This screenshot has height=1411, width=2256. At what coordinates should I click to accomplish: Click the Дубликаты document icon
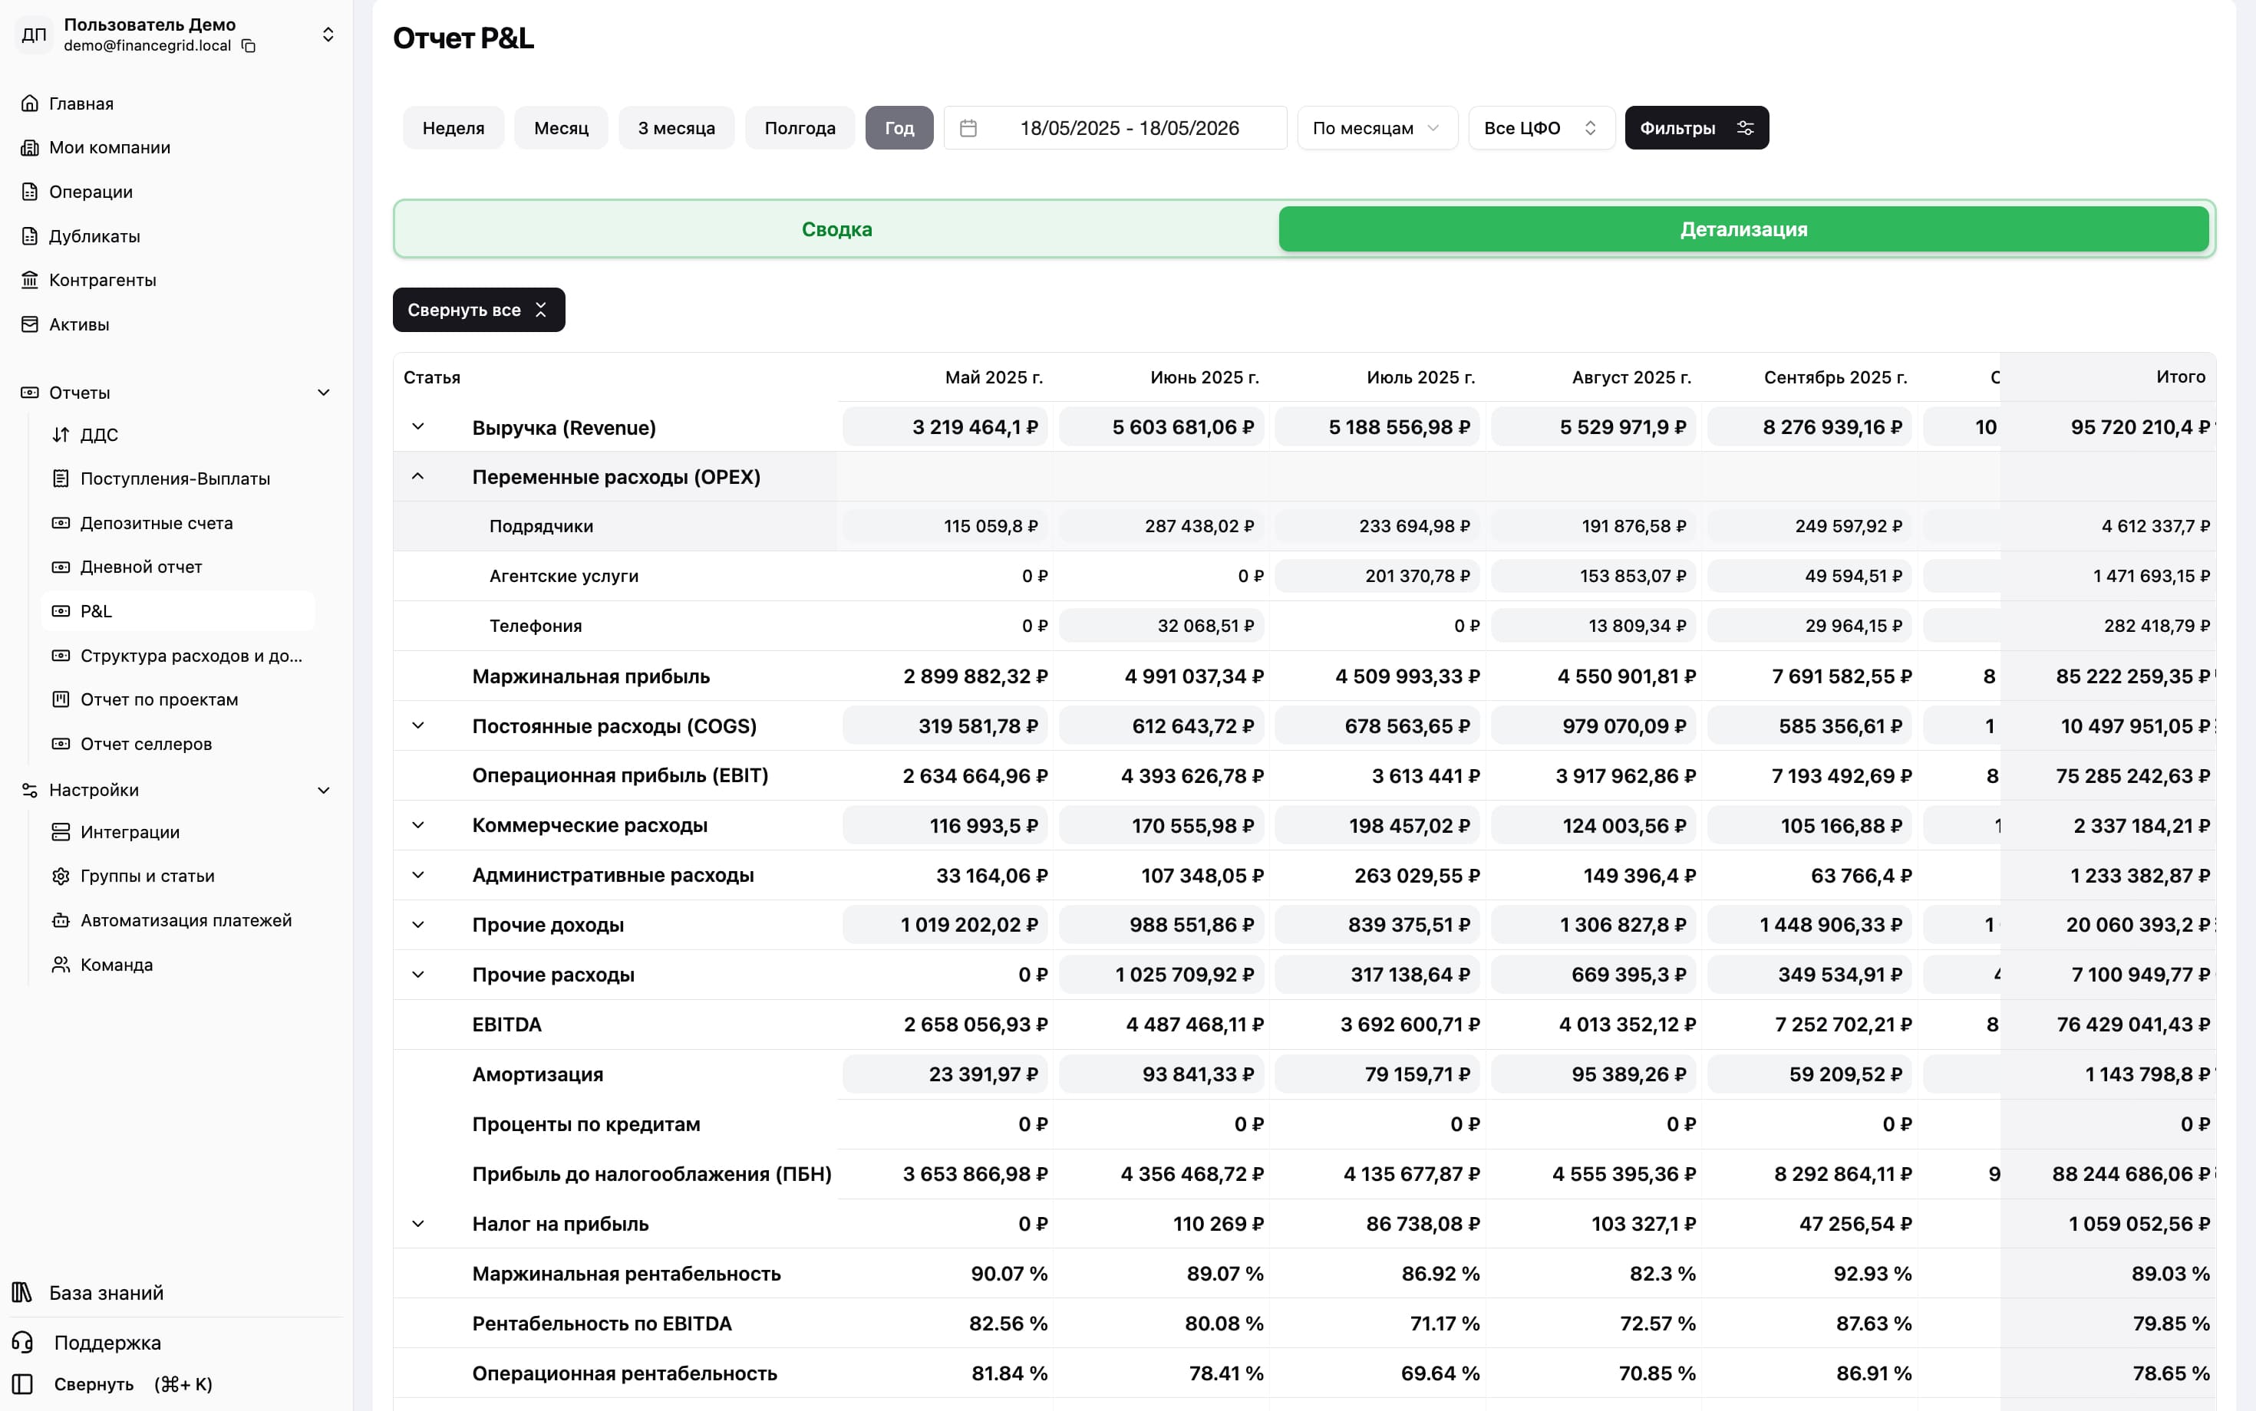(30, 236)
